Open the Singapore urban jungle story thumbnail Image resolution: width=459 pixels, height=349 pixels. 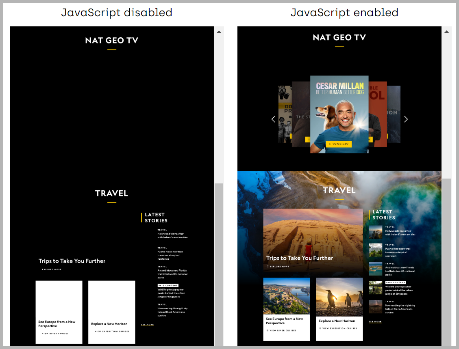click(375, 287)
